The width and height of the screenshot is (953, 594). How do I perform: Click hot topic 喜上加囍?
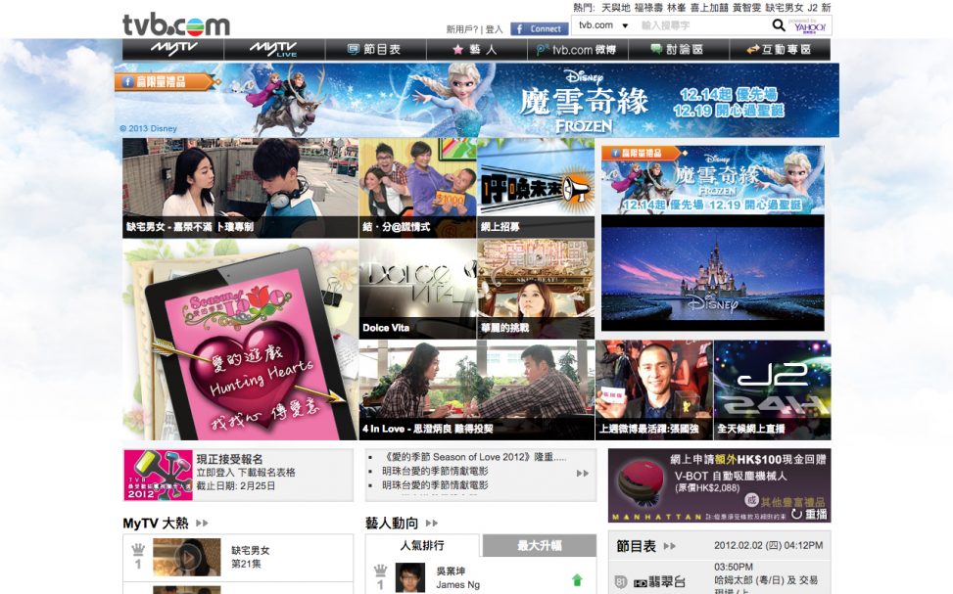tap(709, 8)
